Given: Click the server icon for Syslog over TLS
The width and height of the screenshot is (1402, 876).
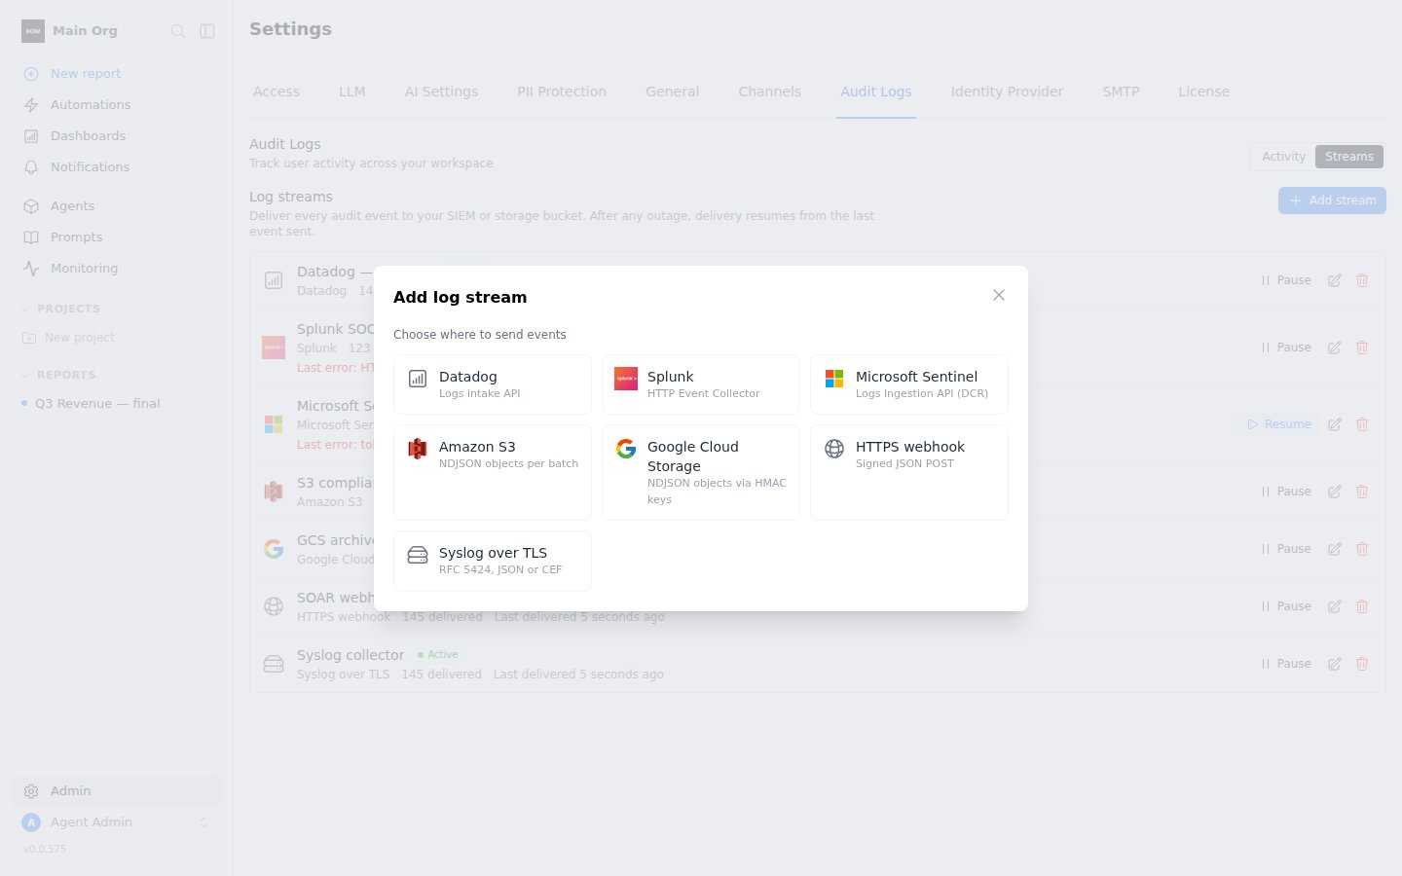Looking at the screenshot, I should (x=418, y=555).
